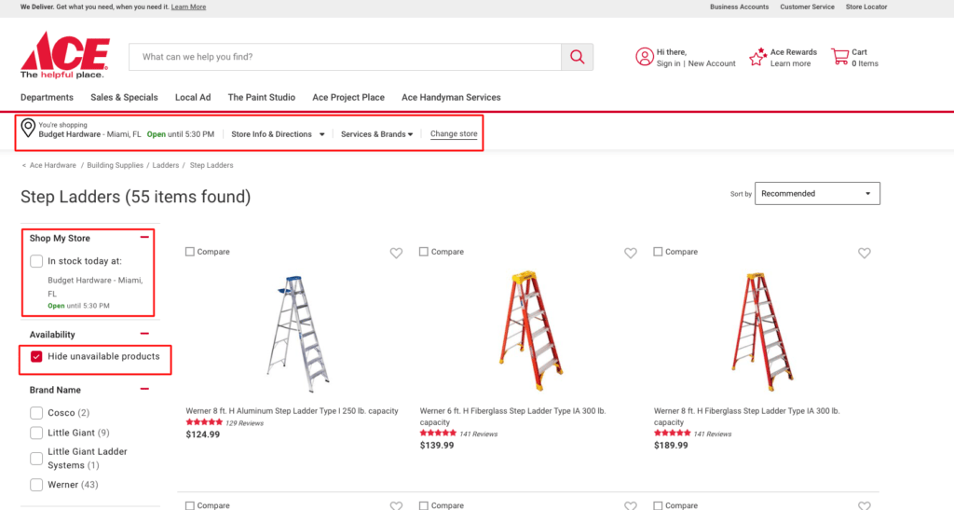Check the Cosco brand filter

(x=36, y=413)
